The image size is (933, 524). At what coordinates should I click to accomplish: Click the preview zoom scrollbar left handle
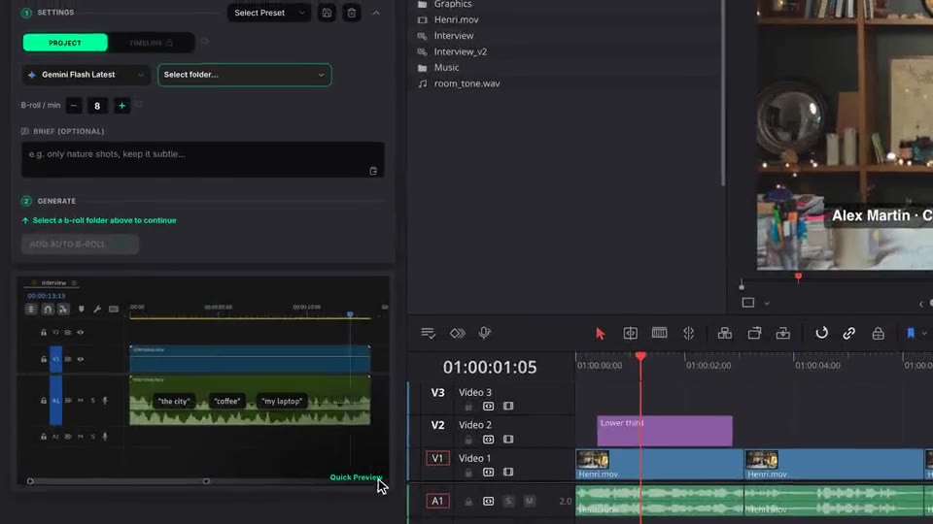pyautogui.click(x=30, y=481)
